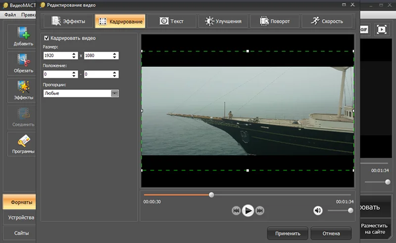Click the top-right corner crop handle
The image size is (396, 243).
pos(353,51)
